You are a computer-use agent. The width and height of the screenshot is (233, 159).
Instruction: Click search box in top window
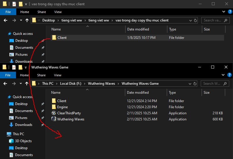(x=216, y=20)
